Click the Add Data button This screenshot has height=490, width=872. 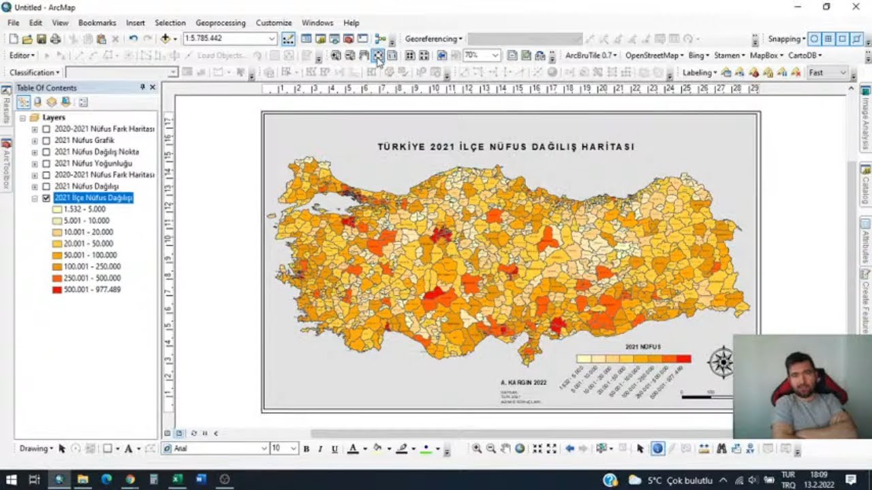165,39
